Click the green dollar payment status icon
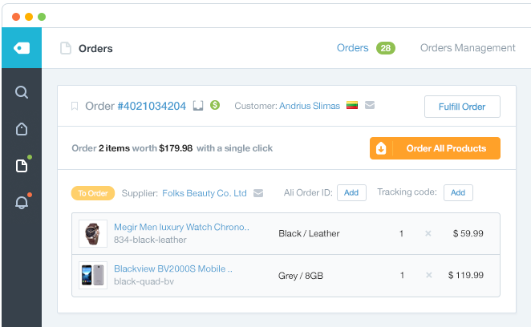 tap(215, 105)
